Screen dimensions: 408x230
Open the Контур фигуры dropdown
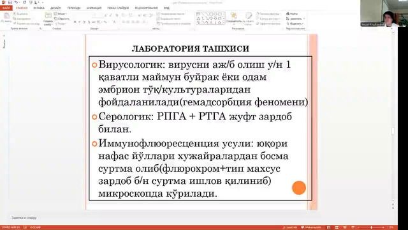point(268,19)
